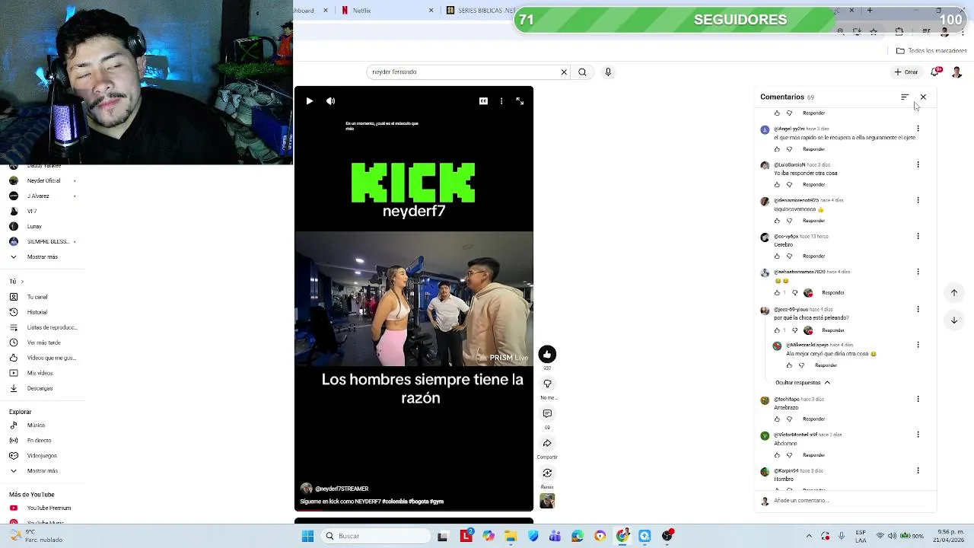Enter fullscreen on the Shorts player
974x548 pixels.
point(520,100)
